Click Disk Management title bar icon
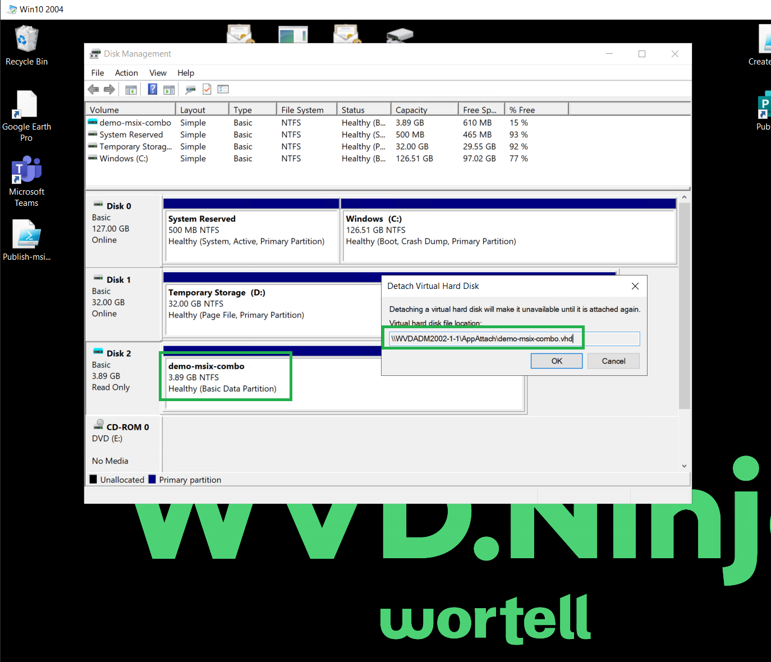This screenshot has height=662, width=771. pos(95,53)
